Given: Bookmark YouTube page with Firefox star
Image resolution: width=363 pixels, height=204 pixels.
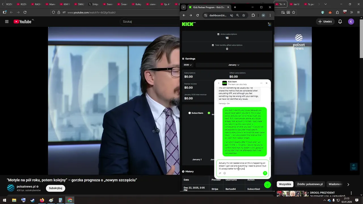Looking at the screenshot, I should 294,12.
